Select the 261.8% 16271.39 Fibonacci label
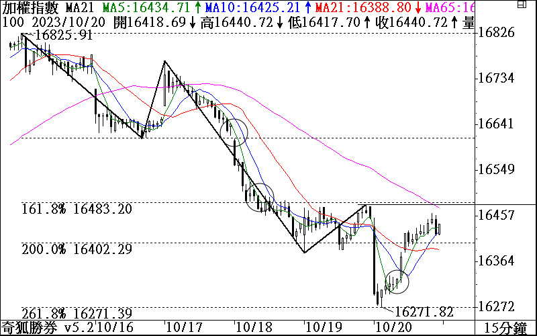This screenshot has width=537, height=336. pyautogui.click(x=77, y=313)
